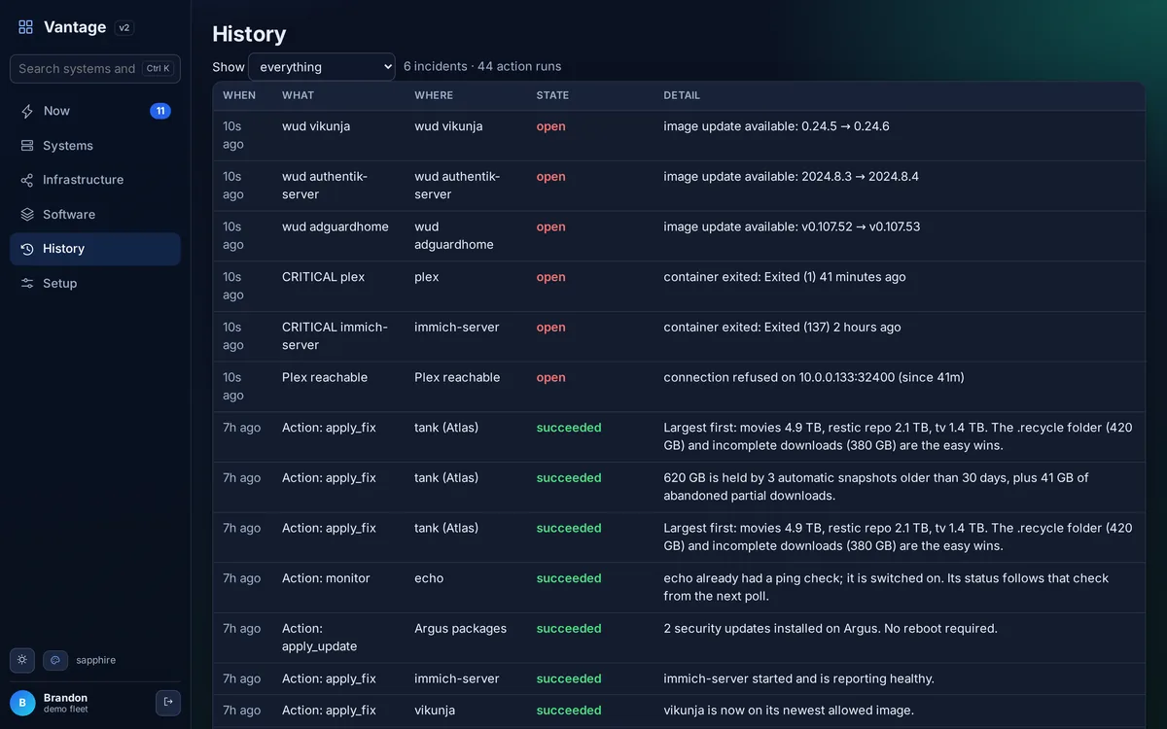
Task: Click the Infrastructure network icon
Action: [x=27, y=180]
